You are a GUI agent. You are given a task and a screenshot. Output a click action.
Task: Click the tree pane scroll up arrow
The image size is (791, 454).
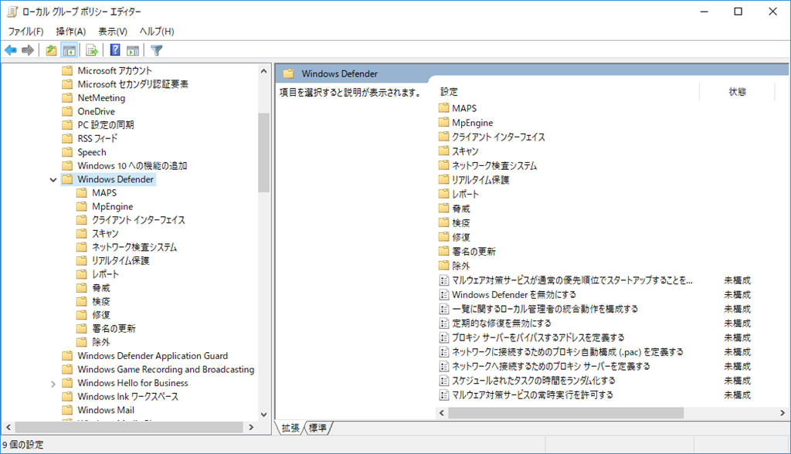tap(263, 71)
